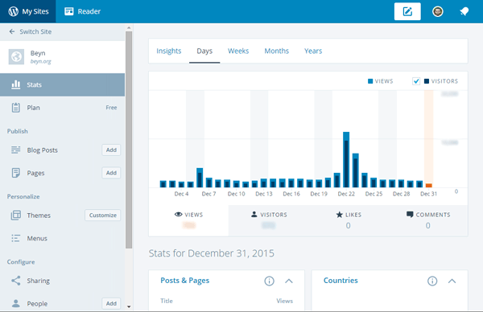Switch to the Insights tab
Image resolution: width=483 pixels, height=312 pixels.
tap(169, 51)
